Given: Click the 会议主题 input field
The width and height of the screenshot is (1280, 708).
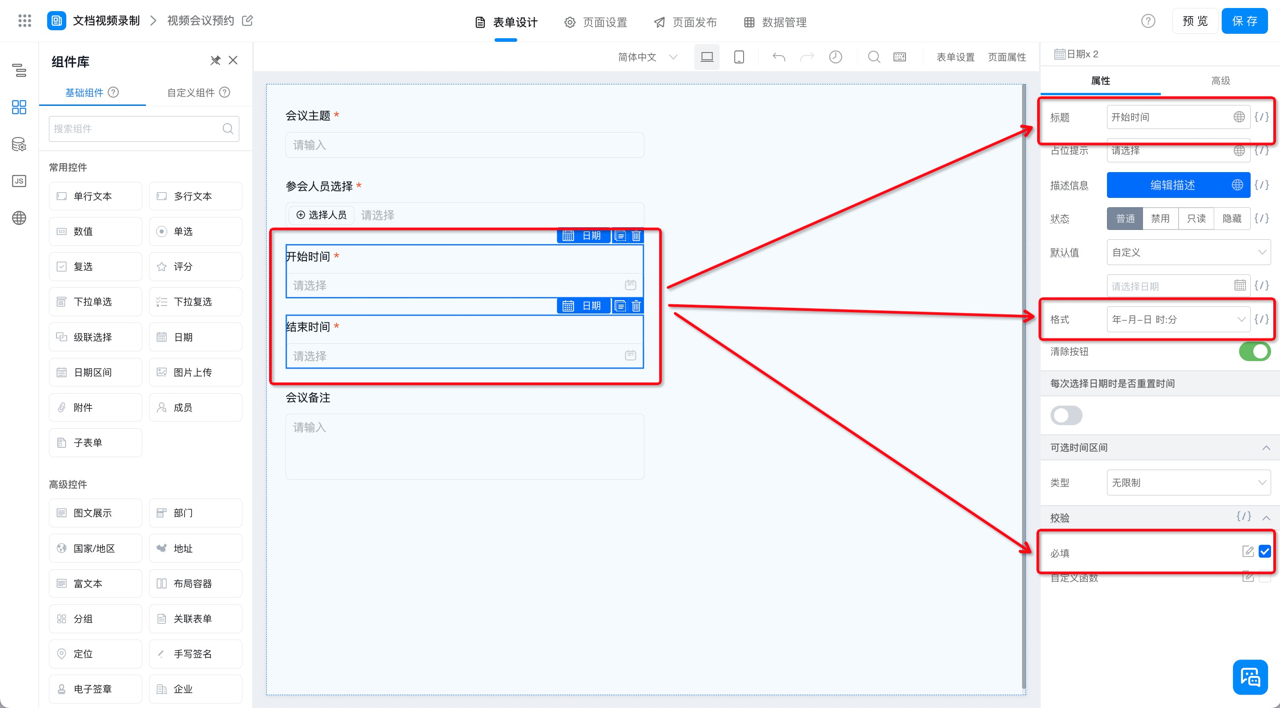Looking at the screenshot, I should (x=465, y=145).
